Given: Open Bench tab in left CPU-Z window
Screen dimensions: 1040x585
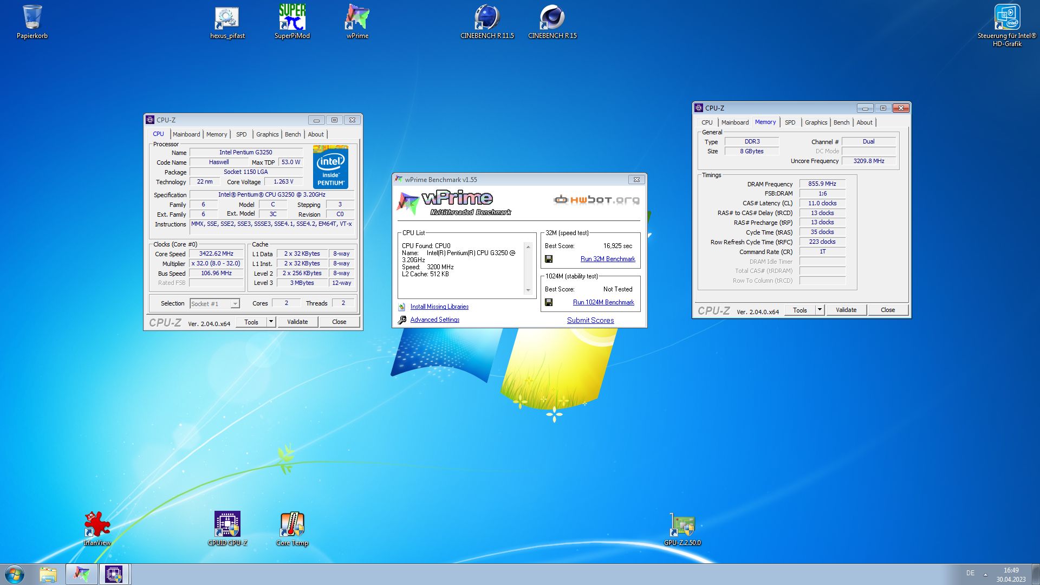Looking at the screenshot, I should 292,134.
